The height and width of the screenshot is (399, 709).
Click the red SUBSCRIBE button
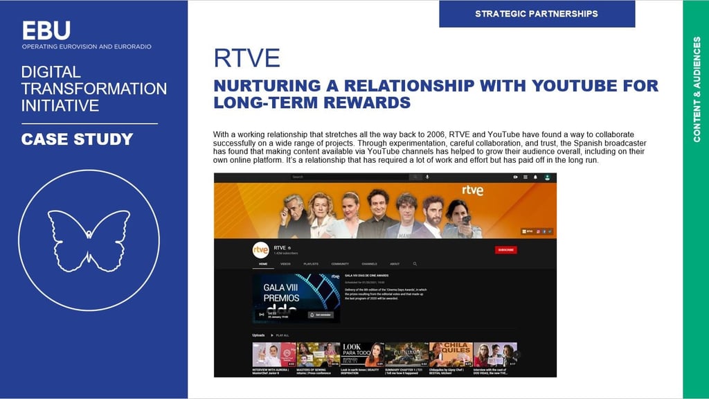pos(505,249)
